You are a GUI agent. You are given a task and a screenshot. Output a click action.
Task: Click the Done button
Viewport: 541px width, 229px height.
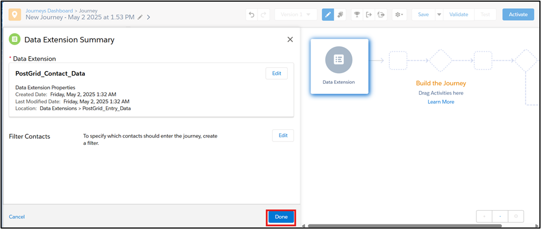[x=281, y=217]
